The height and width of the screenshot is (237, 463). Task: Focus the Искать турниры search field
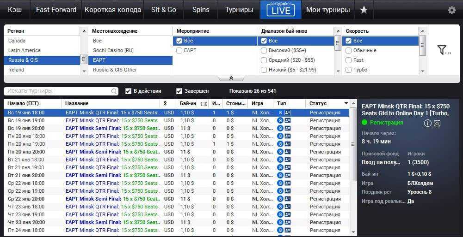click(61, 91)
